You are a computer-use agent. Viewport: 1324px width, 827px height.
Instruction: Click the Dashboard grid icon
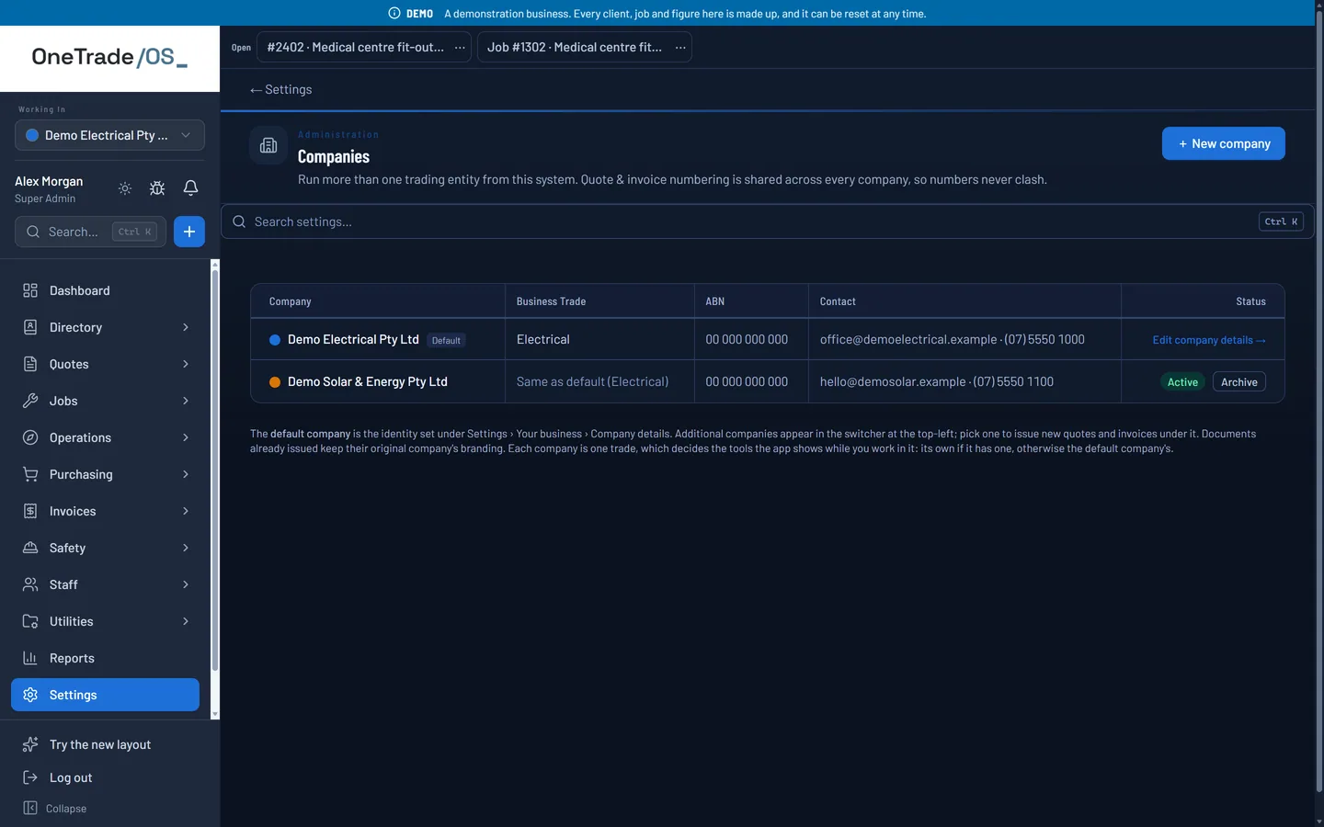pos(30,290)
